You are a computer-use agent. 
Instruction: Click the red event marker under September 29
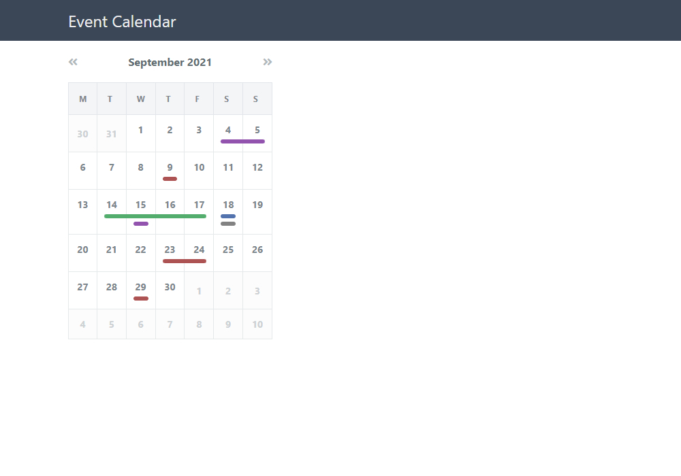141,299
